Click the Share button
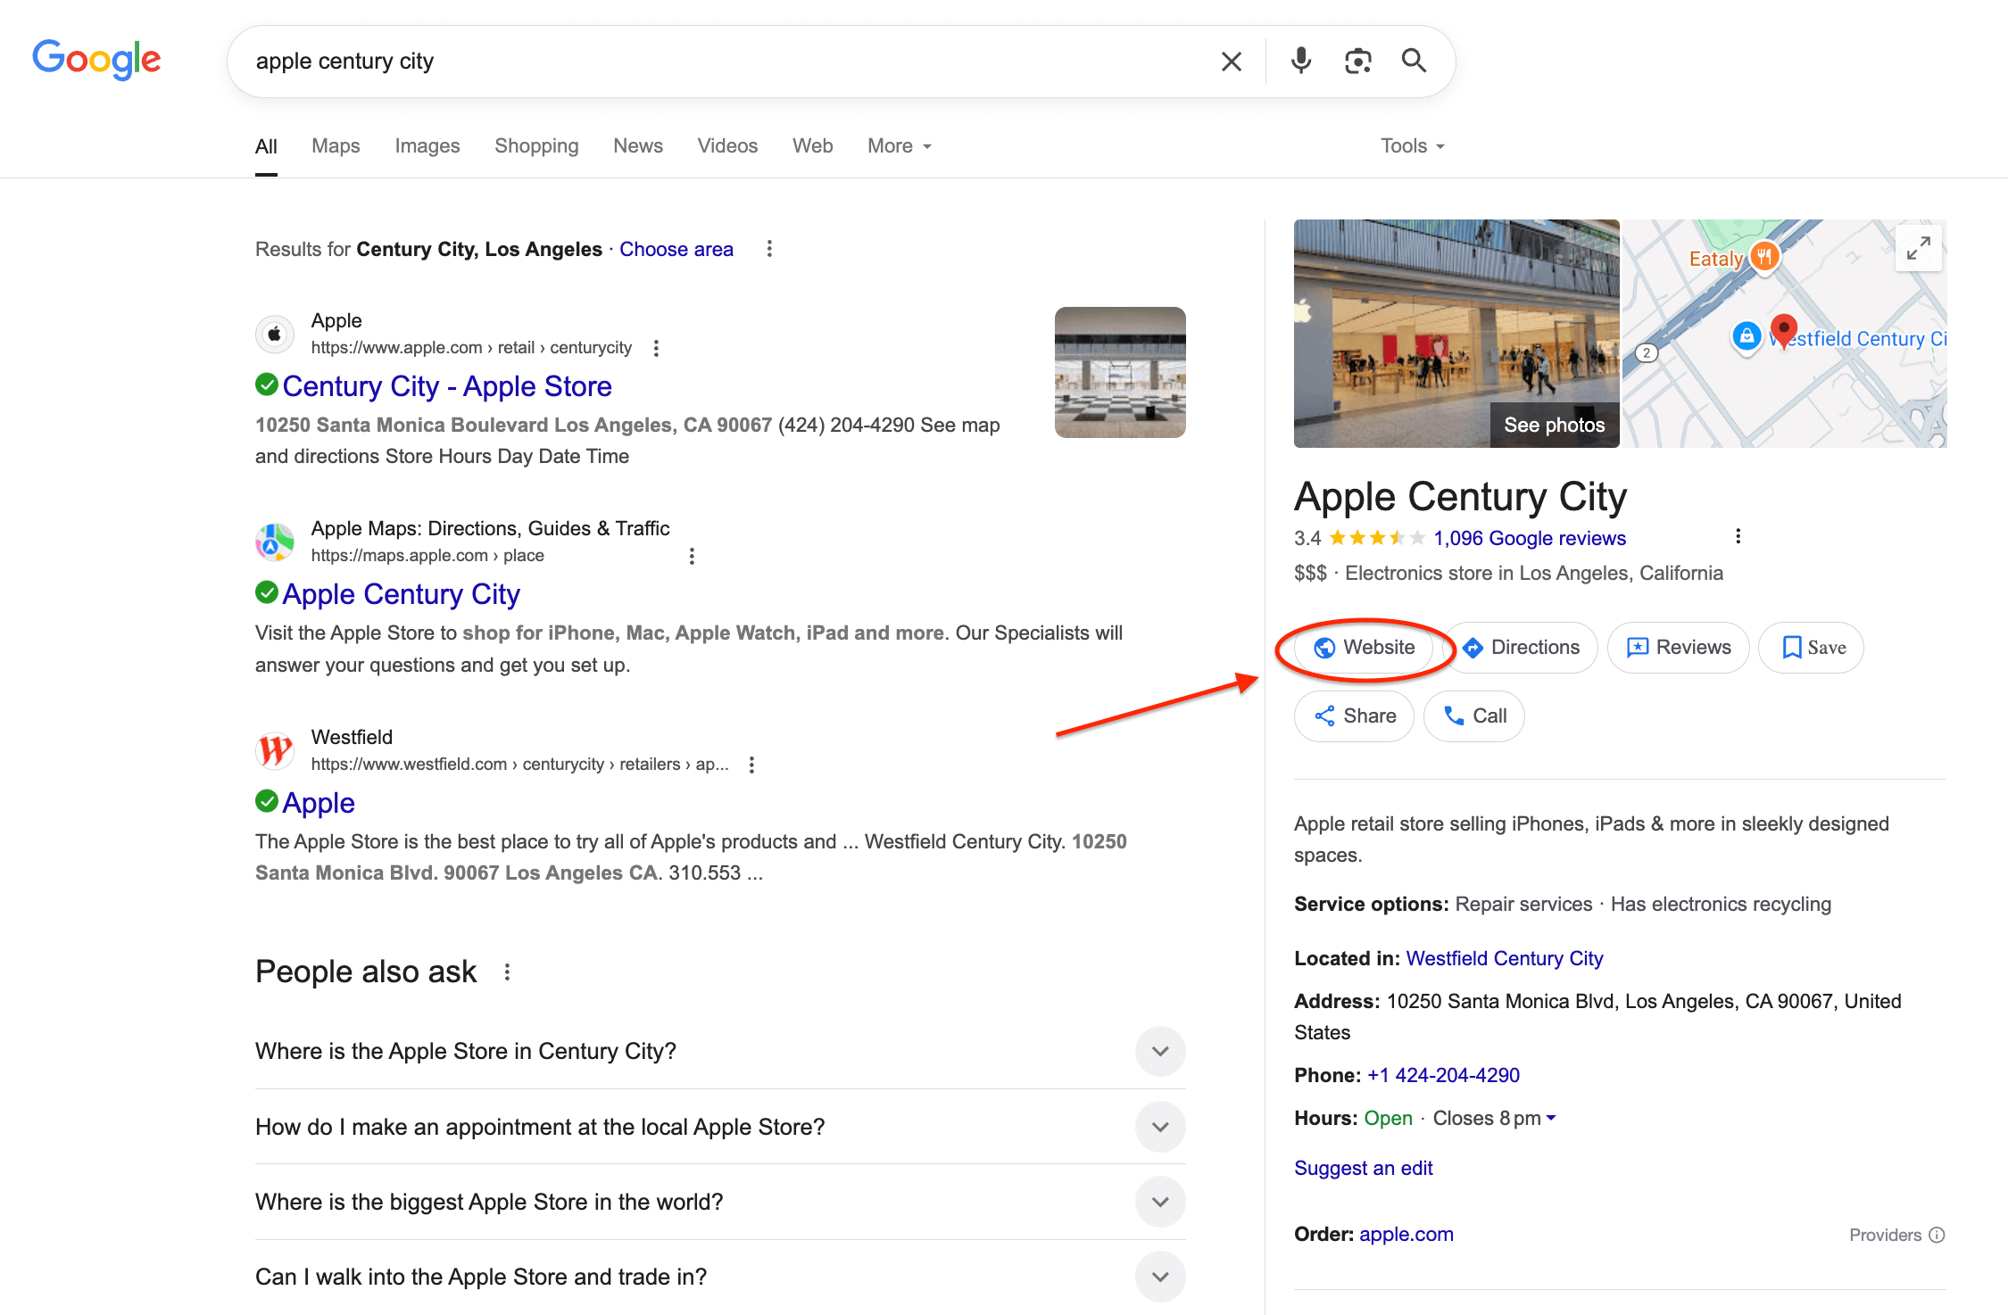 (1354, 715)
